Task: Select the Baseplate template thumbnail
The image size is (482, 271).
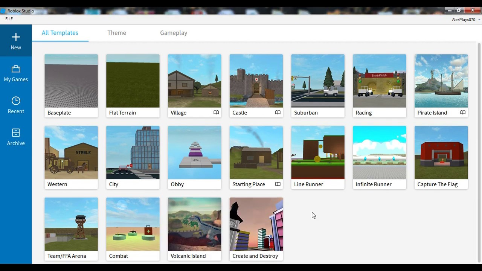Action: point(71,81)
